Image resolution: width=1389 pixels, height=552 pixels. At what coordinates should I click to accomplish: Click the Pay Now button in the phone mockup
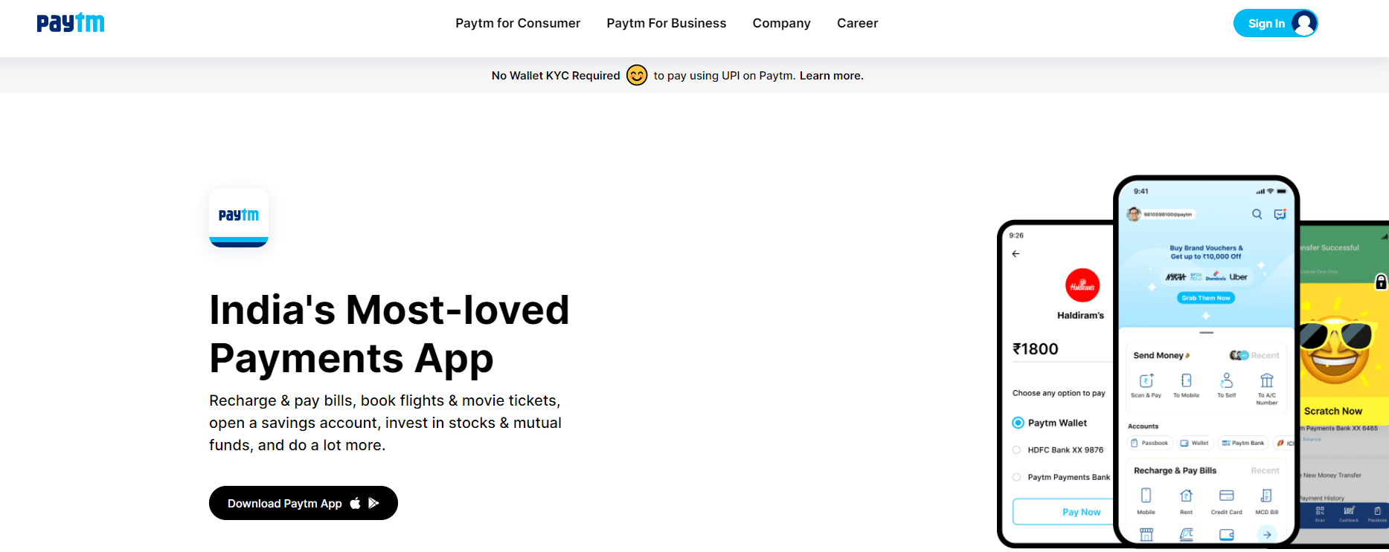click(1064, 512)
